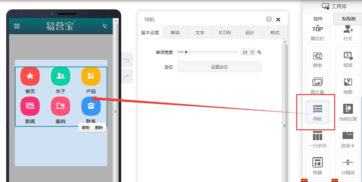Decrease 单项宽度 with the down stepper

click(252, 54)
